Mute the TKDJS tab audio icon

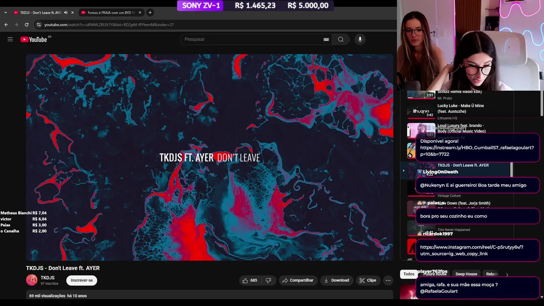[x=65, y=13]
